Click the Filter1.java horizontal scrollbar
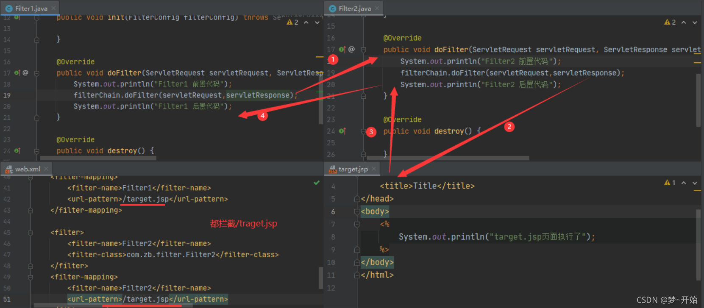The height and width of the screenshot is (308, 704). [98, 158]
